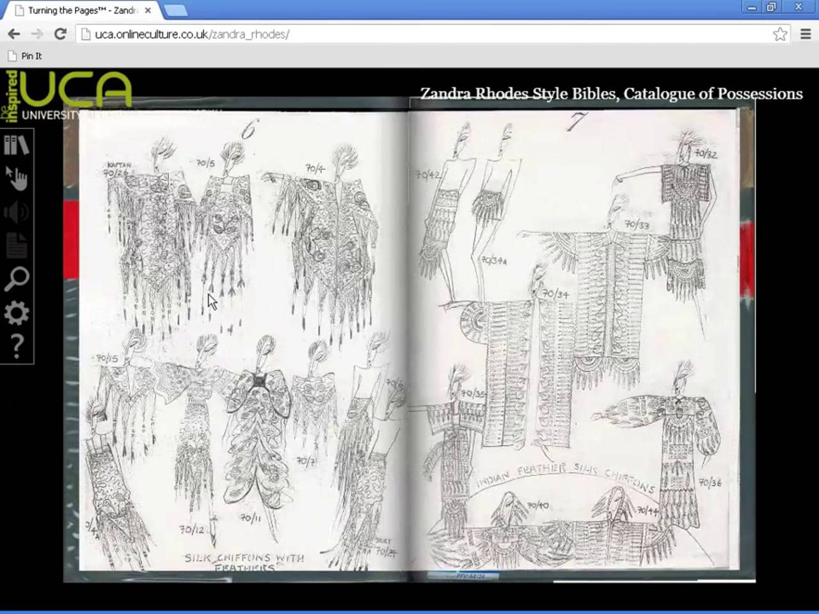
Task: Click the 'SILK CHIFFONS WITH FEATHERS' caption
Action: [244, 562]
